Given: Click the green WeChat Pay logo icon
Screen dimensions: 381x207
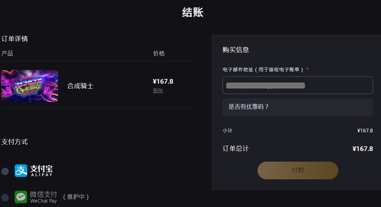Looking at the screenshot, I should coord(21,197).
